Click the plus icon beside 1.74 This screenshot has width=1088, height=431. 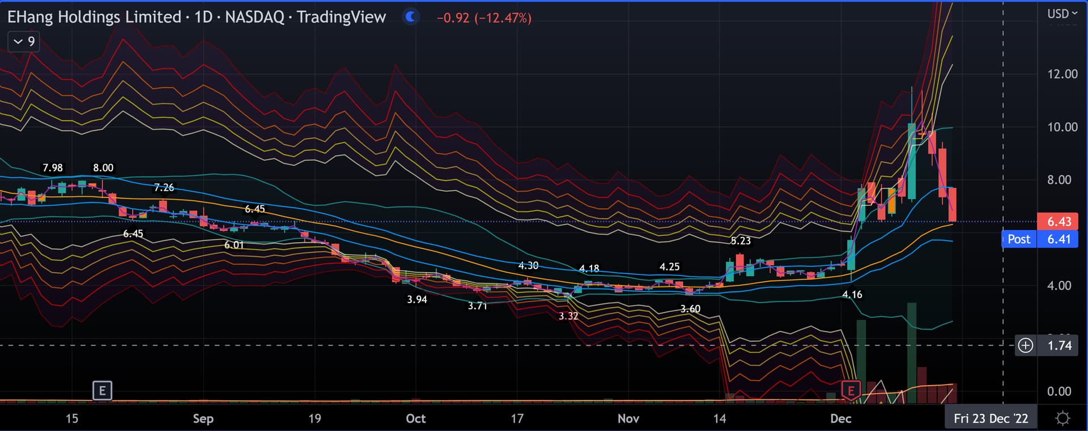click(1025, 345)
